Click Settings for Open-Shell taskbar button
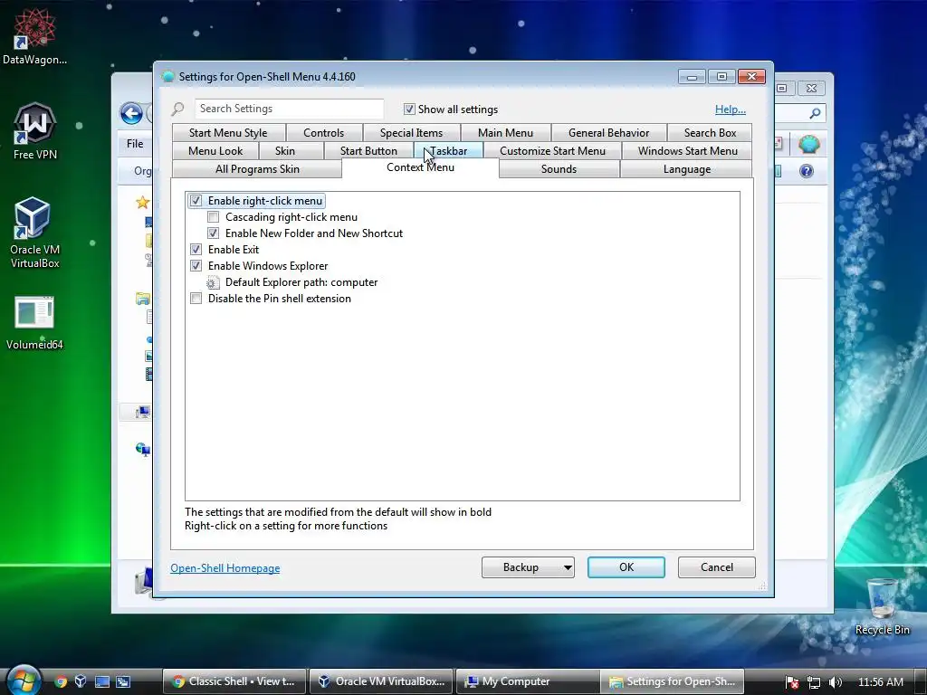The image size is (927, 695). (673, 681)
